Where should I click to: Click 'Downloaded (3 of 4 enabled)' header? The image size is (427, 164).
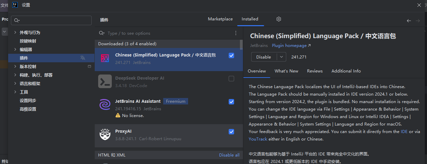click(127, 44)
